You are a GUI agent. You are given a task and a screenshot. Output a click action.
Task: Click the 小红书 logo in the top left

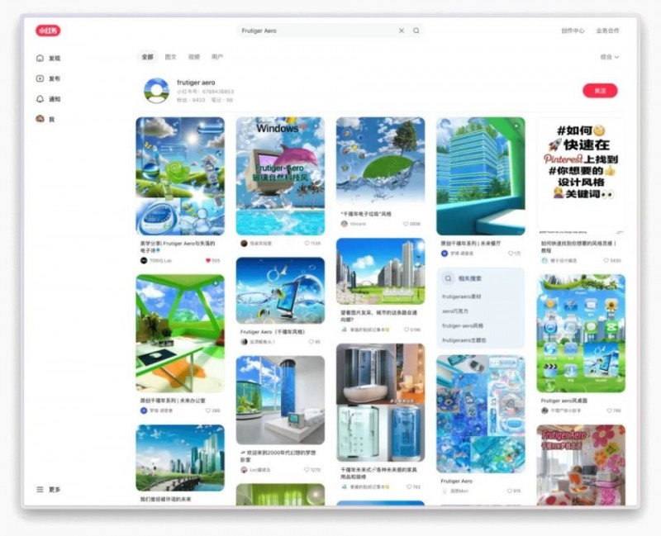click(48, 31)
